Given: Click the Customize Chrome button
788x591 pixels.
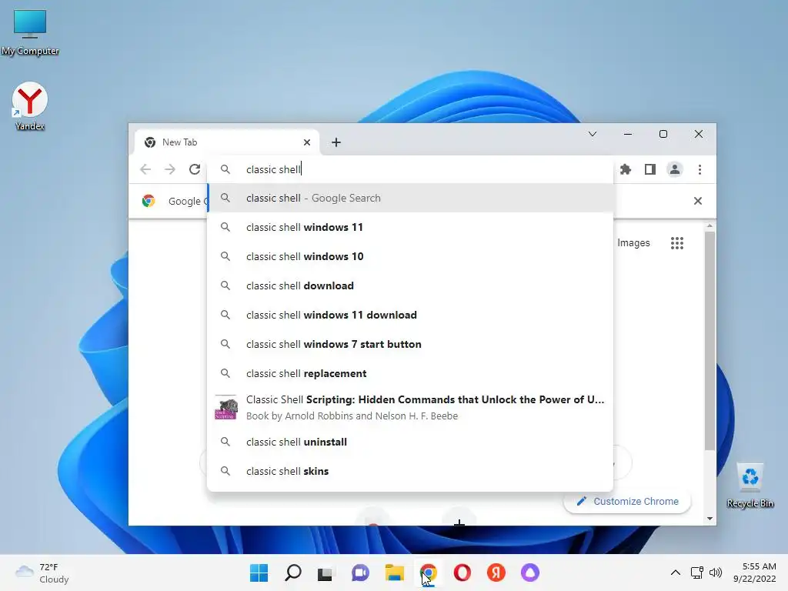Looking at the screenshot, I should (x=627, y=502).
